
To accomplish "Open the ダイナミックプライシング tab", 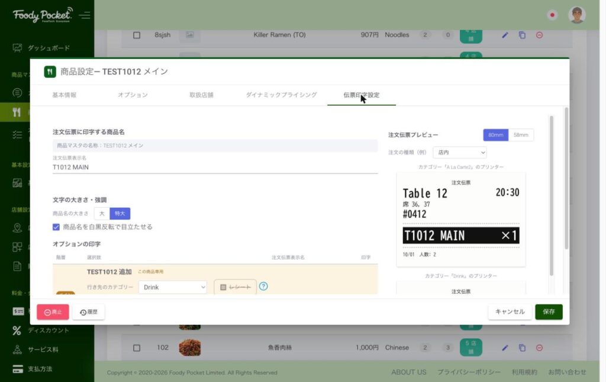I will pyautogui.click(x=281, y=95).
